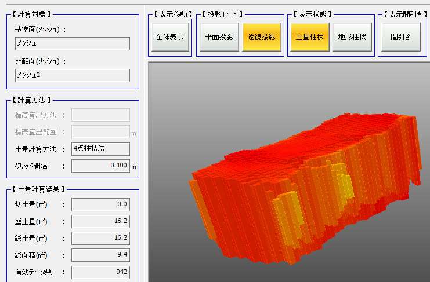430x282 pixels.
Task: Click the 【表示間引き】 group heading
Action: 406,14
